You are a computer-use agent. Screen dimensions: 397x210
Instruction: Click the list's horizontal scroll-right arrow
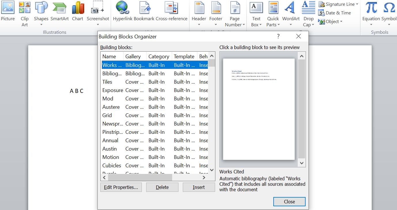(204, 177)
